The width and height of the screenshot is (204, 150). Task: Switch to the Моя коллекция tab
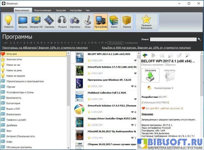coord(43,10)
